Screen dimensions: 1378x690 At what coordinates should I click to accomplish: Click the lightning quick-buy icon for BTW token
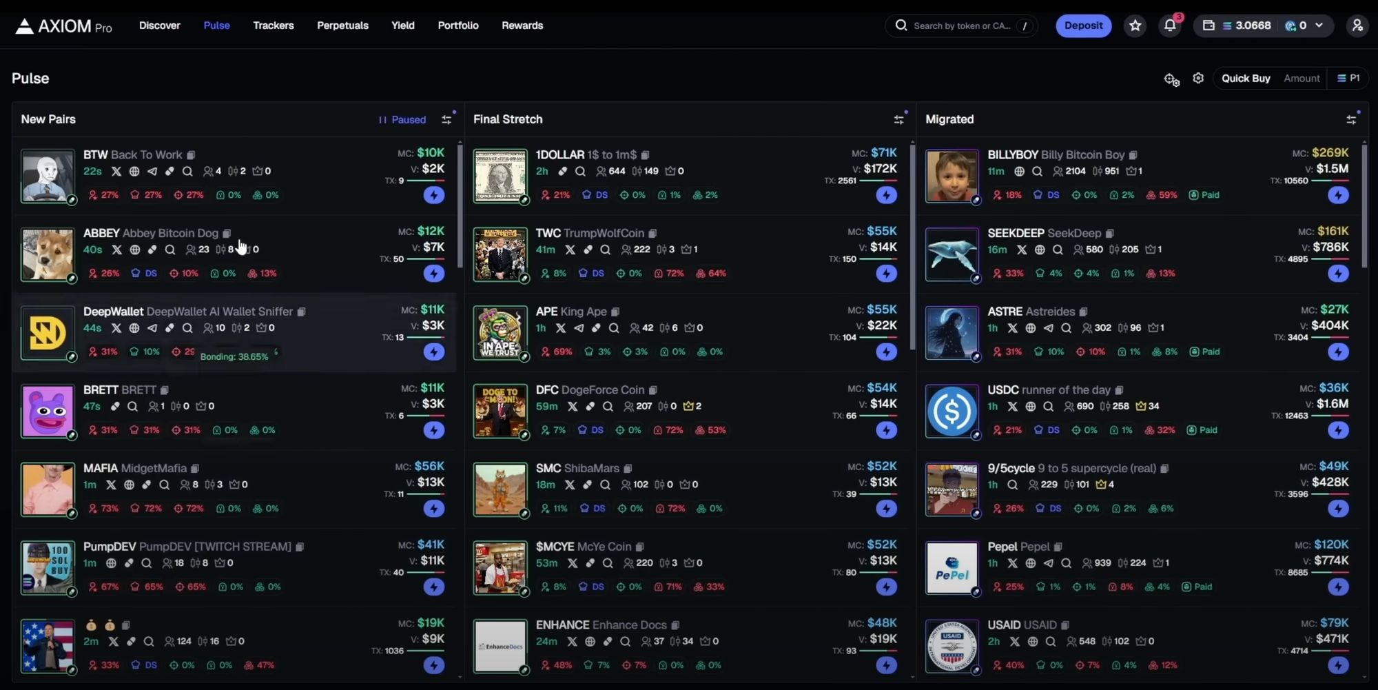tap(433, 195)
